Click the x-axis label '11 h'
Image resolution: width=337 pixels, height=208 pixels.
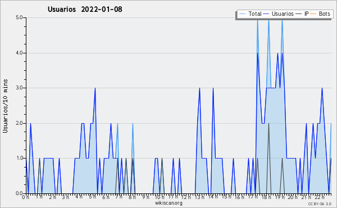point(173,197)
